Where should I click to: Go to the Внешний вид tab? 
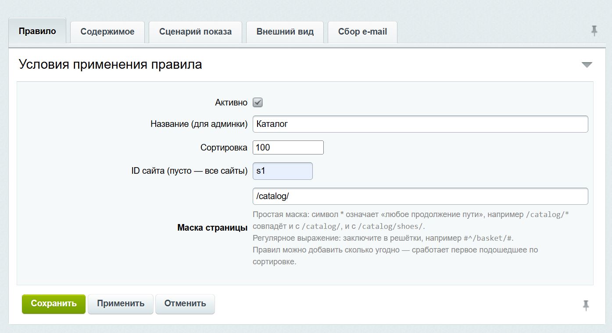(x=285, y=32)
